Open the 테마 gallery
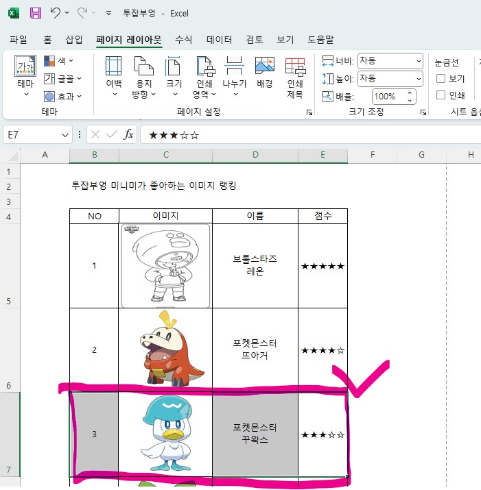This screenshot has height=490, width=481. pos(25,76)
